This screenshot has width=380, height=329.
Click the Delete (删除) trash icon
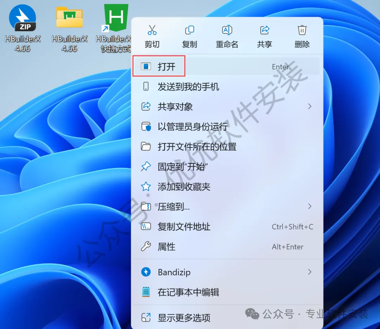pos(302,30)
